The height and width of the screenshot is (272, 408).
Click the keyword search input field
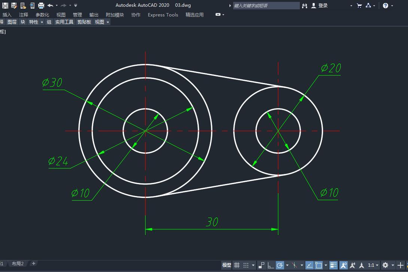click(266, 6)
